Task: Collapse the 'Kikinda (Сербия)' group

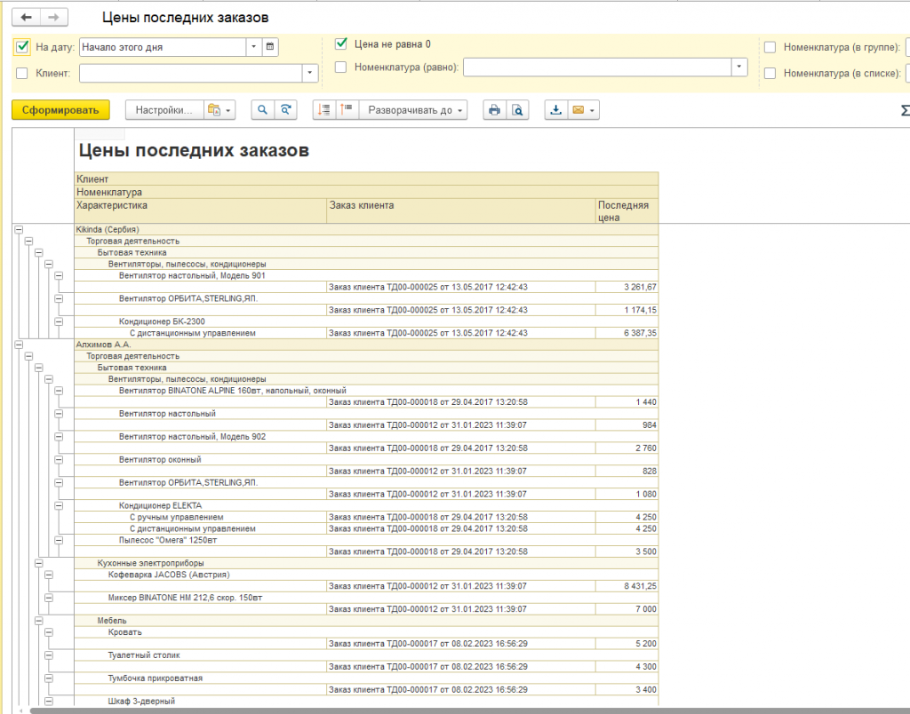Action: (18, 229)
